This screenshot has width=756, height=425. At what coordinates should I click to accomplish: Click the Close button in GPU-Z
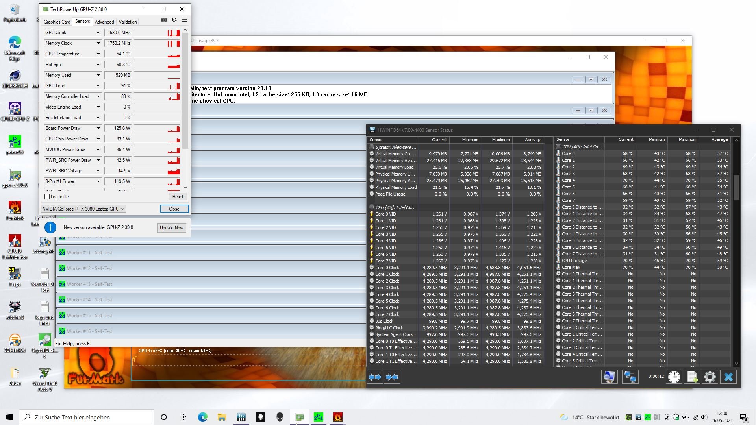174,209
